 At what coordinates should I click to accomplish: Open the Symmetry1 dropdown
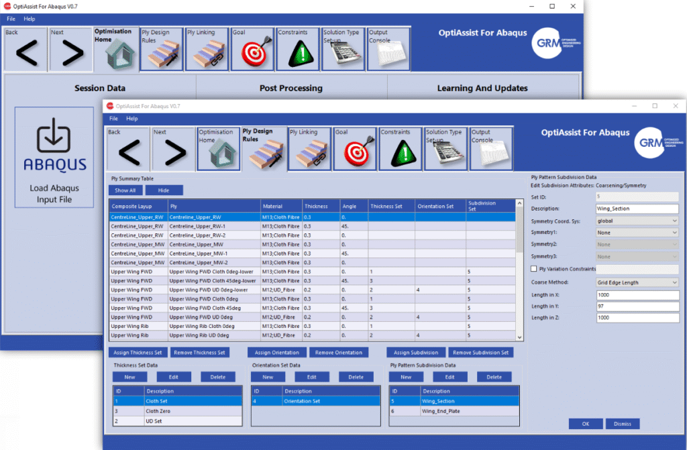[637, 233]
